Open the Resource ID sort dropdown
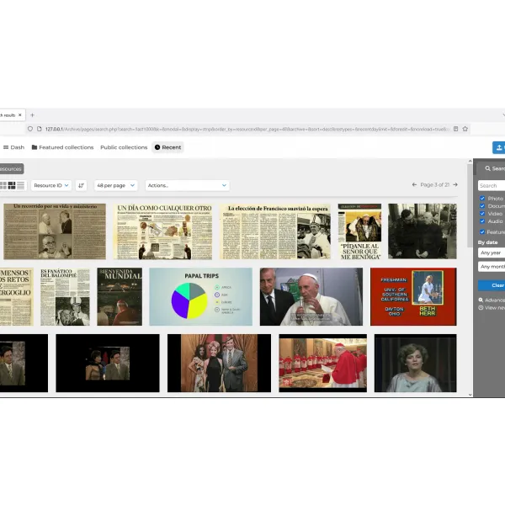505x505 pixels. (51, 185)
